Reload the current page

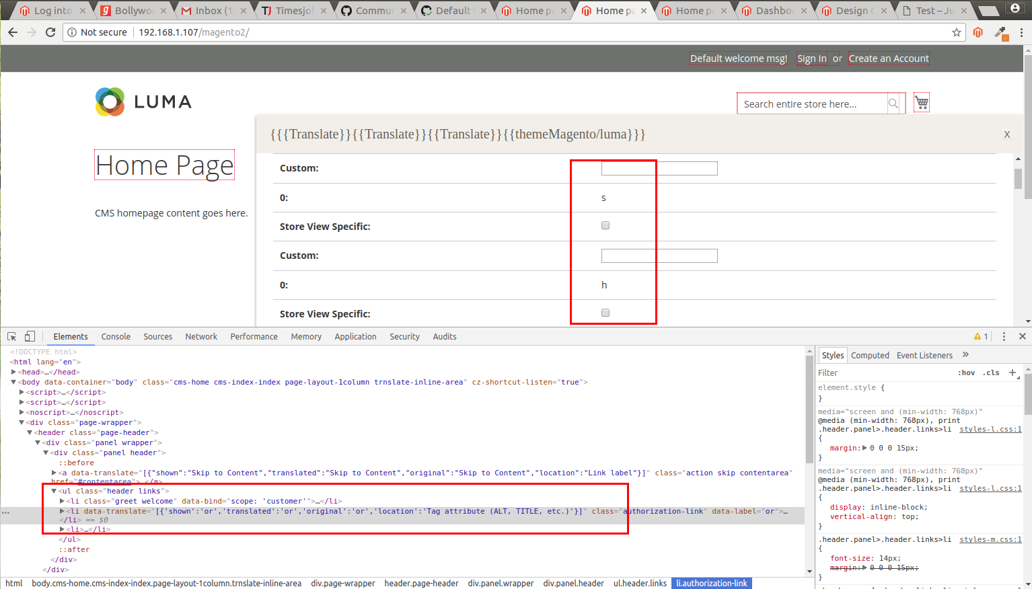(50, 32)
